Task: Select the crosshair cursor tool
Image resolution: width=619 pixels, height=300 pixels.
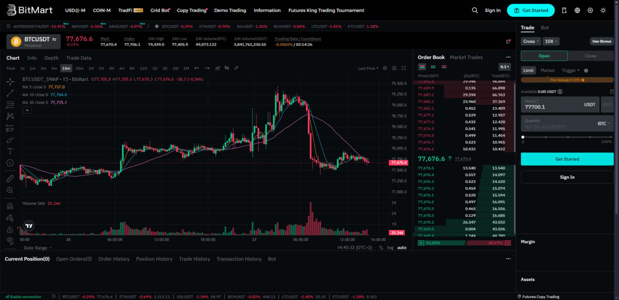Action: [10, 81]
